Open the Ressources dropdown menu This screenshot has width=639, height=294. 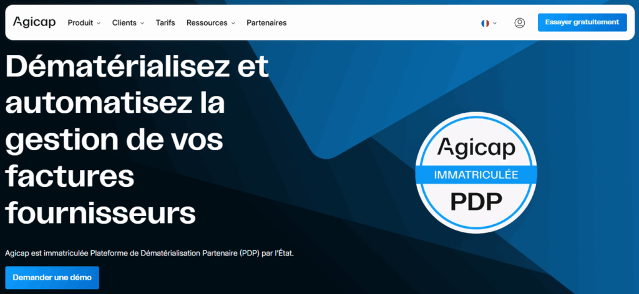tap(211, 23)
